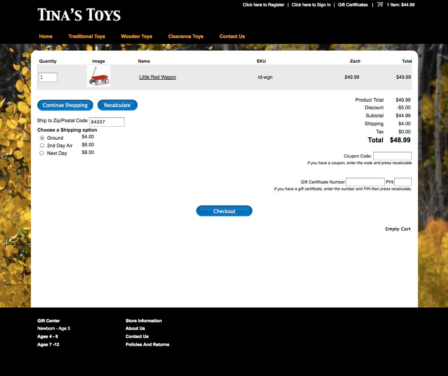
Task: Open the Traditional Toys menu
Action: tap(86, 36)
